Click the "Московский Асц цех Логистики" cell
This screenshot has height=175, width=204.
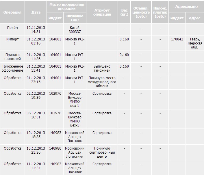tap(75, 152)
